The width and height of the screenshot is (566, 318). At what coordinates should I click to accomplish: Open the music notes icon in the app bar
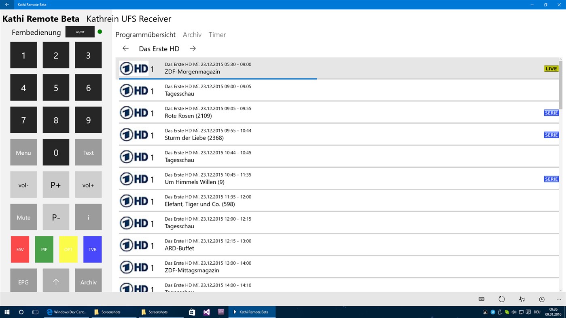point(521,299)
